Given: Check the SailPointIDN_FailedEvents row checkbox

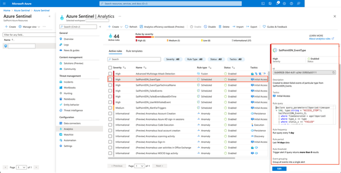Looking at the screenshot, I should click(110, 91).
